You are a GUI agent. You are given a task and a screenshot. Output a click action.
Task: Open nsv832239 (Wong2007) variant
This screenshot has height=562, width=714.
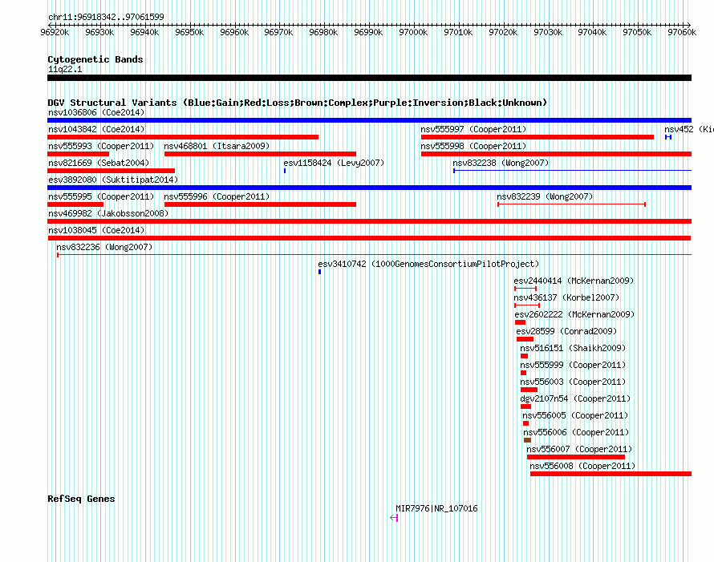tap(545, 196)
